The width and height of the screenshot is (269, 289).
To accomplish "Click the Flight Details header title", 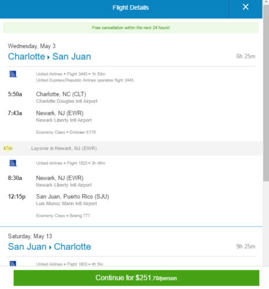I will [130, 8].
